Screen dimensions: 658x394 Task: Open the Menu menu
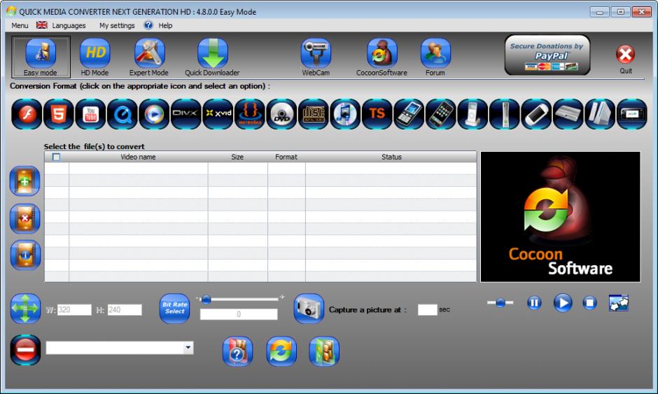(20, 26)
